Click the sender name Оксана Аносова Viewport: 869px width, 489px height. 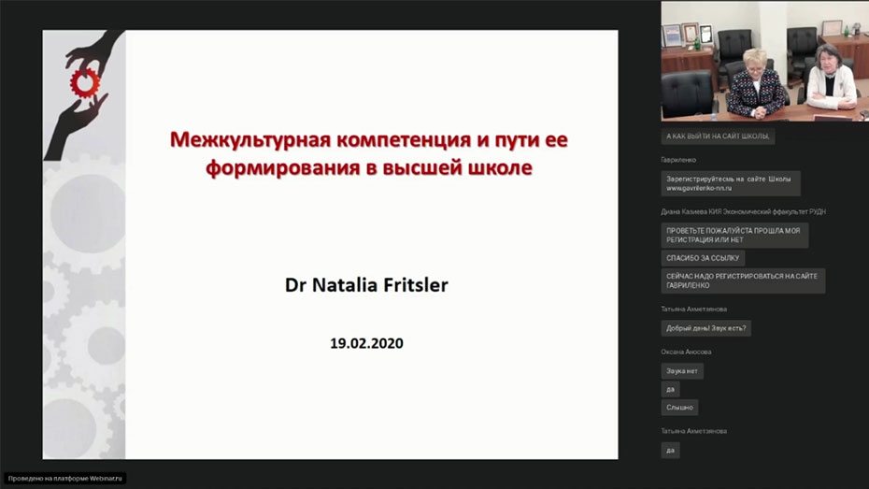686,352
